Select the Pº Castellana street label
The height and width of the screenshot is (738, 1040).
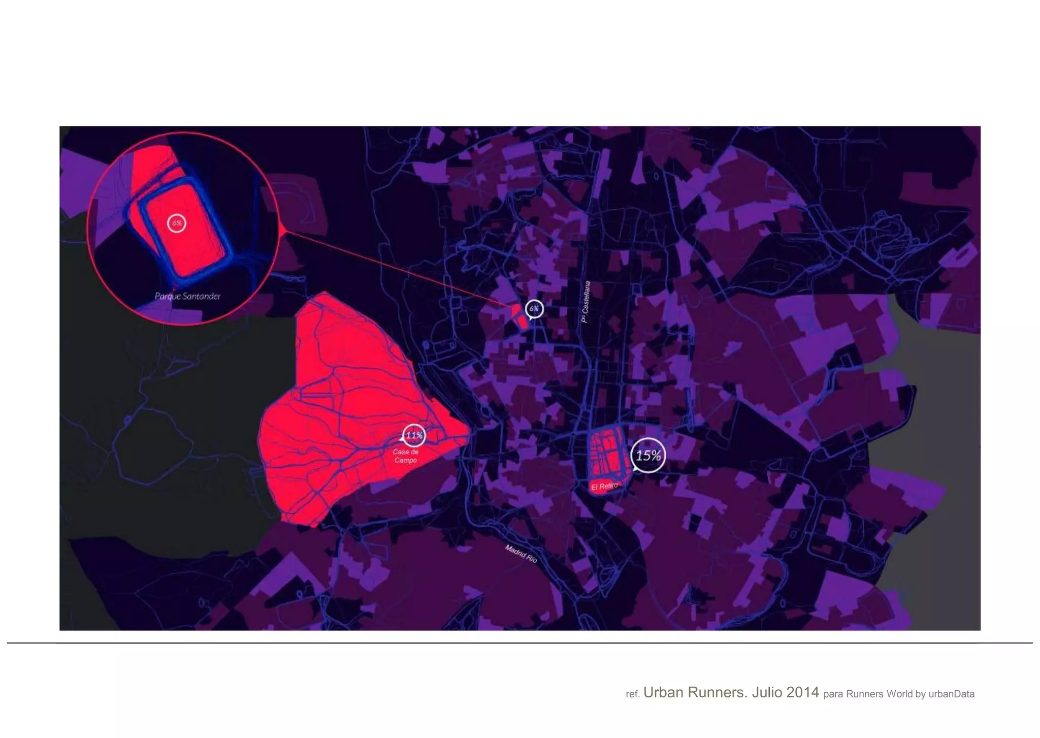pos(586,302)
